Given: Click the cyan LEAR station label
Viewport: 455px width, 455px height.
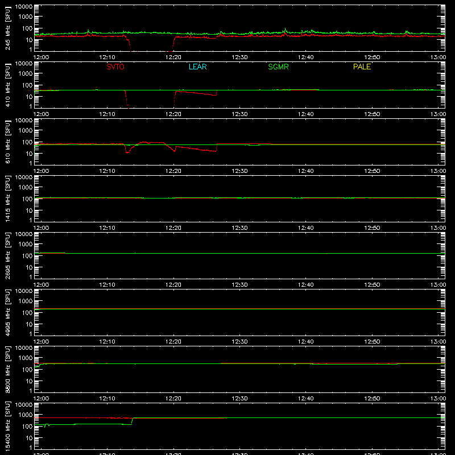Looking at the screenshot, I should pyautogui.click(x=197, y=67).
